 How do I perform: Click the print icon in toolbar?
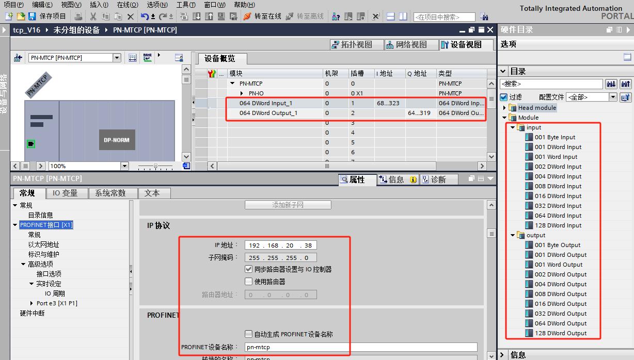78,17
